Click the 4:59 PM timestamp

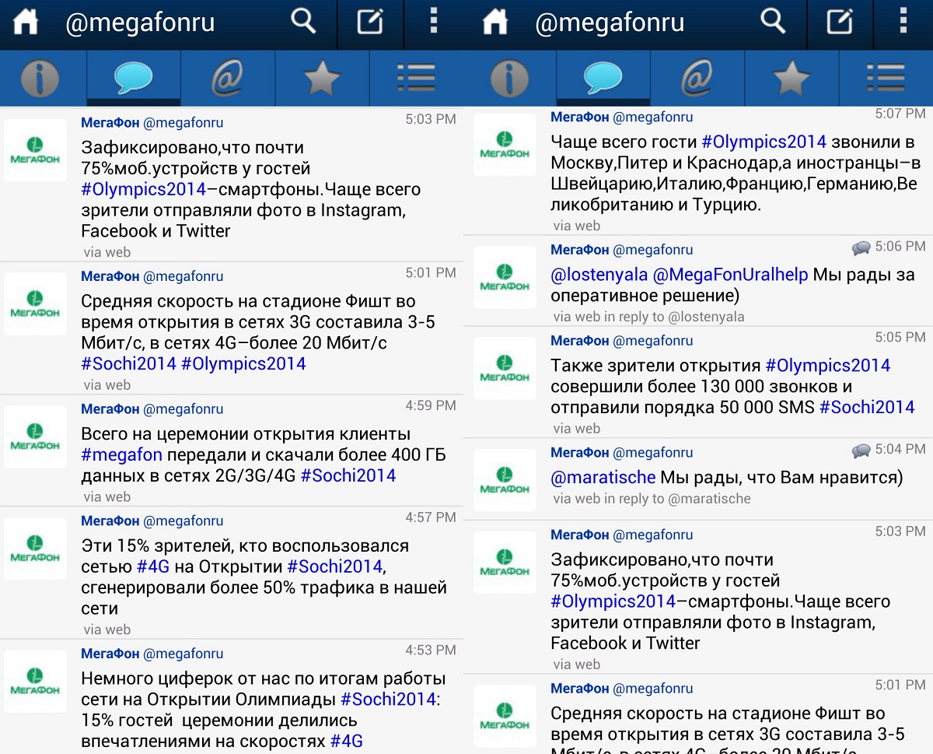(x=431, y=405)
